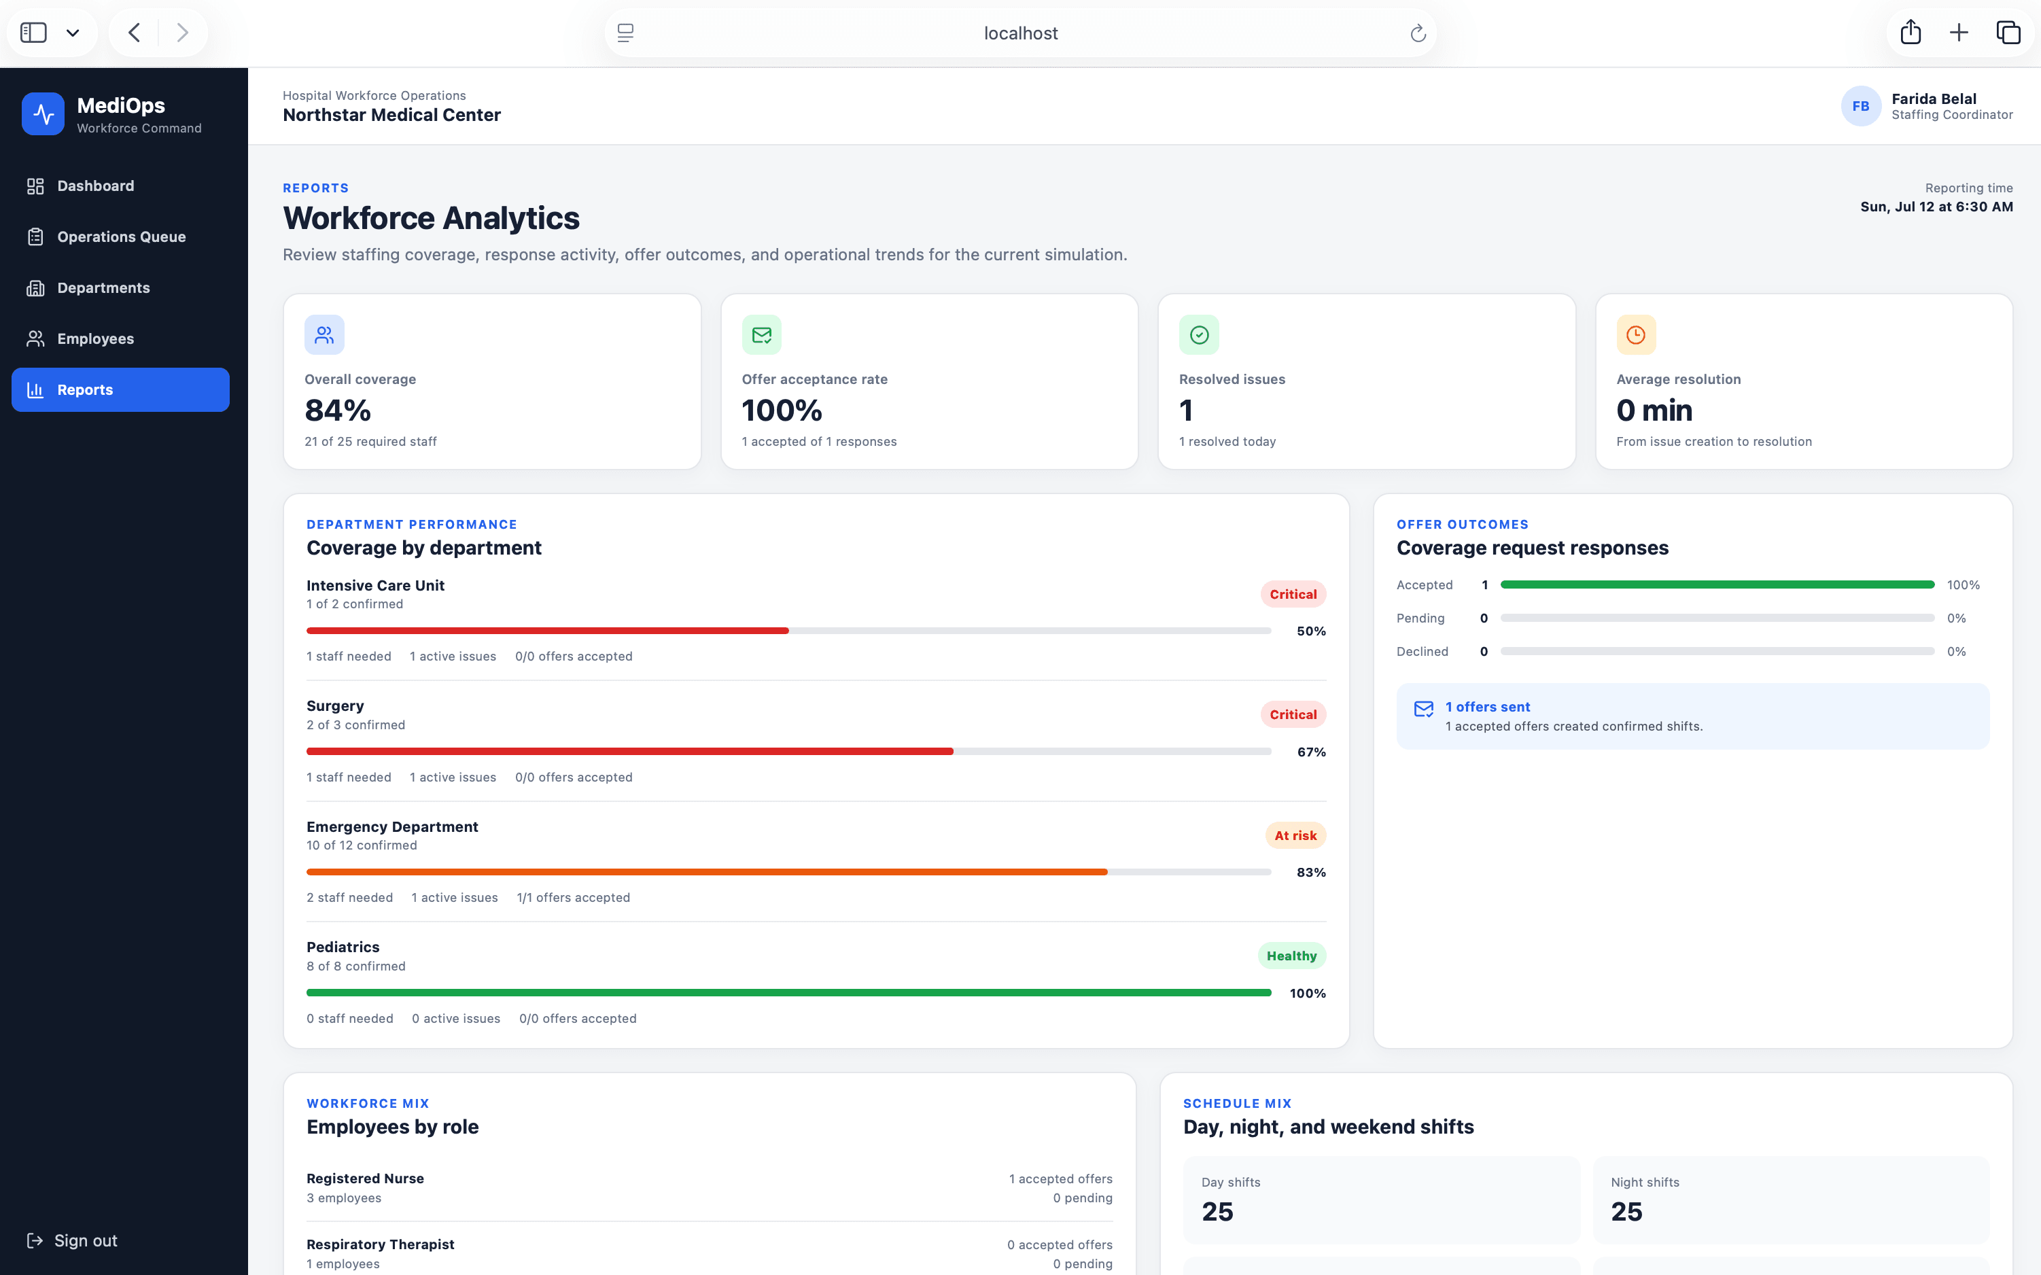Click the Registered Nurse role row
The width and height of the screenshot is (2041, 1275).
tap(709, 1187)
